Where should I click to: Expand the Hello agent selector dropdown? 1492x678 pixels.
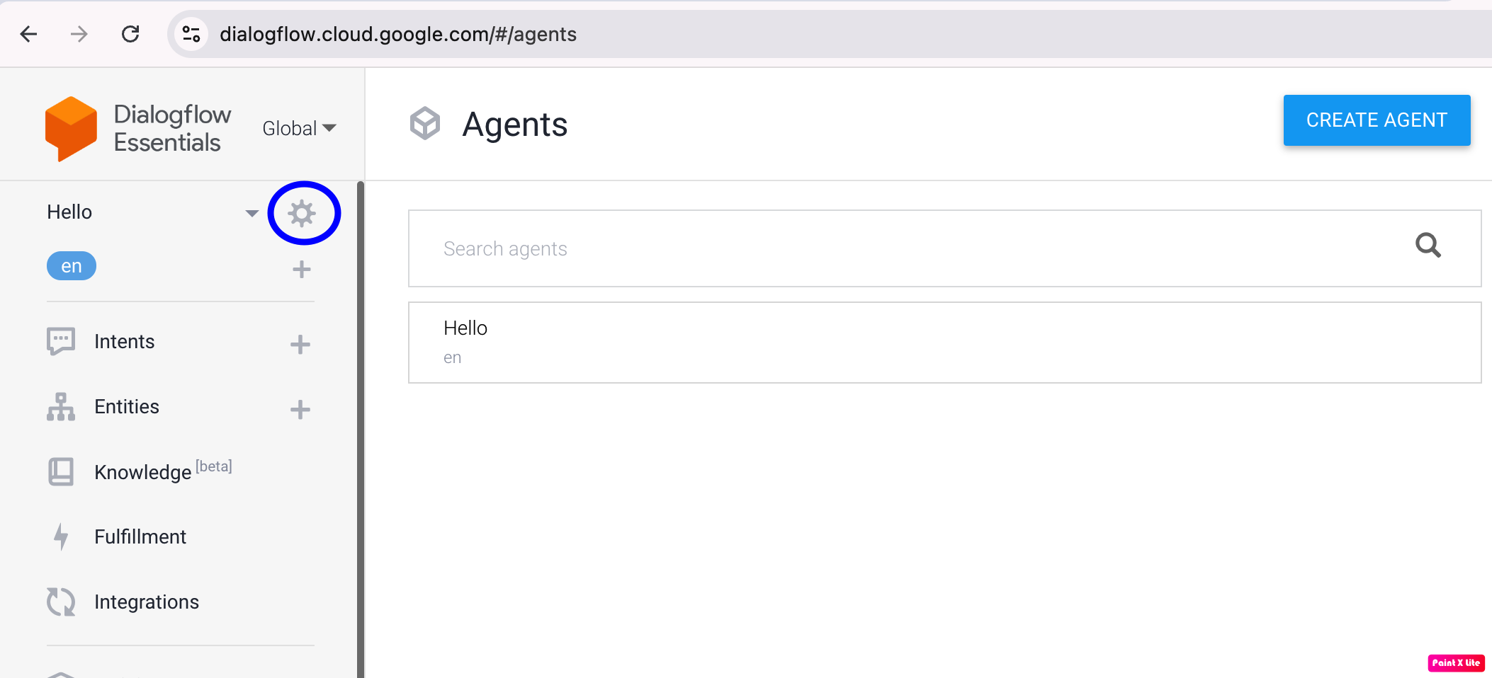coord(252,212)
